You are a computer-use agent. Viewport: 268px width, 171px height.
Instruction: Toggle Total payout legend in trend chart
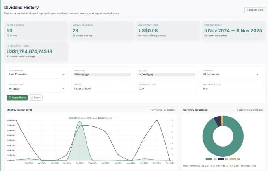pyautogui.click(x=83, y=118)
